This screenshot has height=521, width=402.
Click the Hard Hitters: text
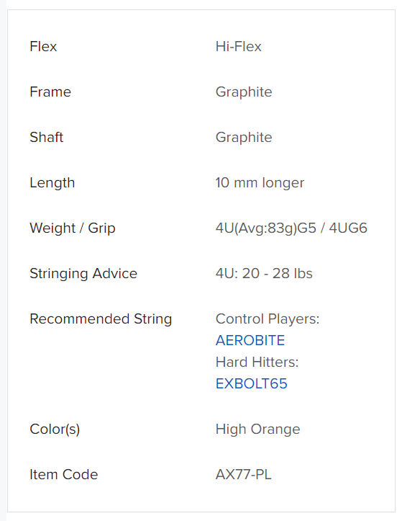257,362
